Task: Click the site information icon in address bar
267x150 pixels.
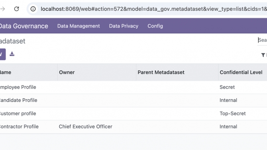Action: coord(33,9)
